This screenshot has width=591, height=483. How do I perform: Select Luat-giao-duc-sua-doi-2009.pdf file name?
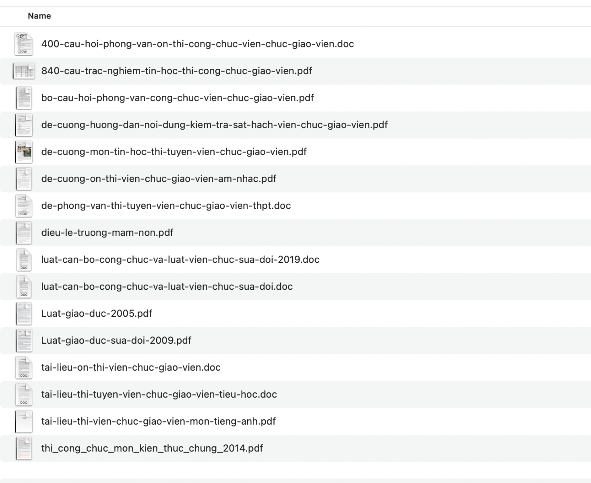[x=116, y=341]
